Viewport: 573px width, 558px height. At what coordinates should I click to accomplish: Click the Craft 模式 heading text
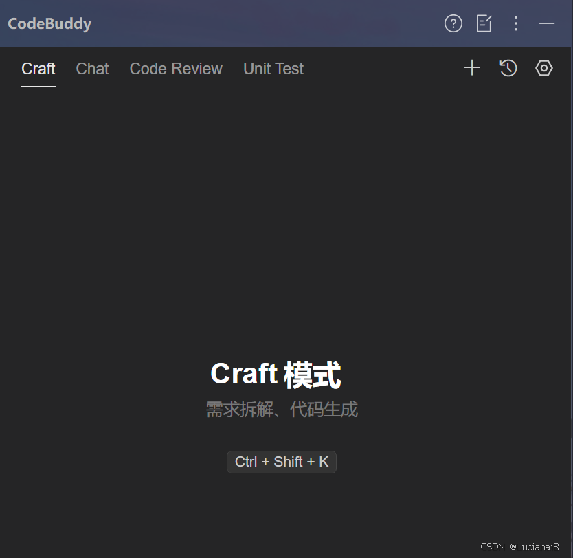point(275,373)
